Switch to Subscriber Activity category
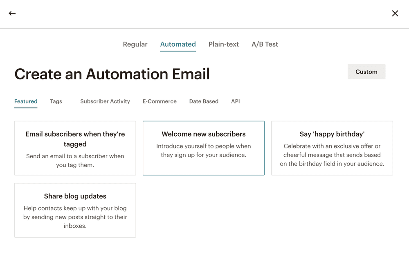Viewport: 409px width, 274px height. coord(105,101)
